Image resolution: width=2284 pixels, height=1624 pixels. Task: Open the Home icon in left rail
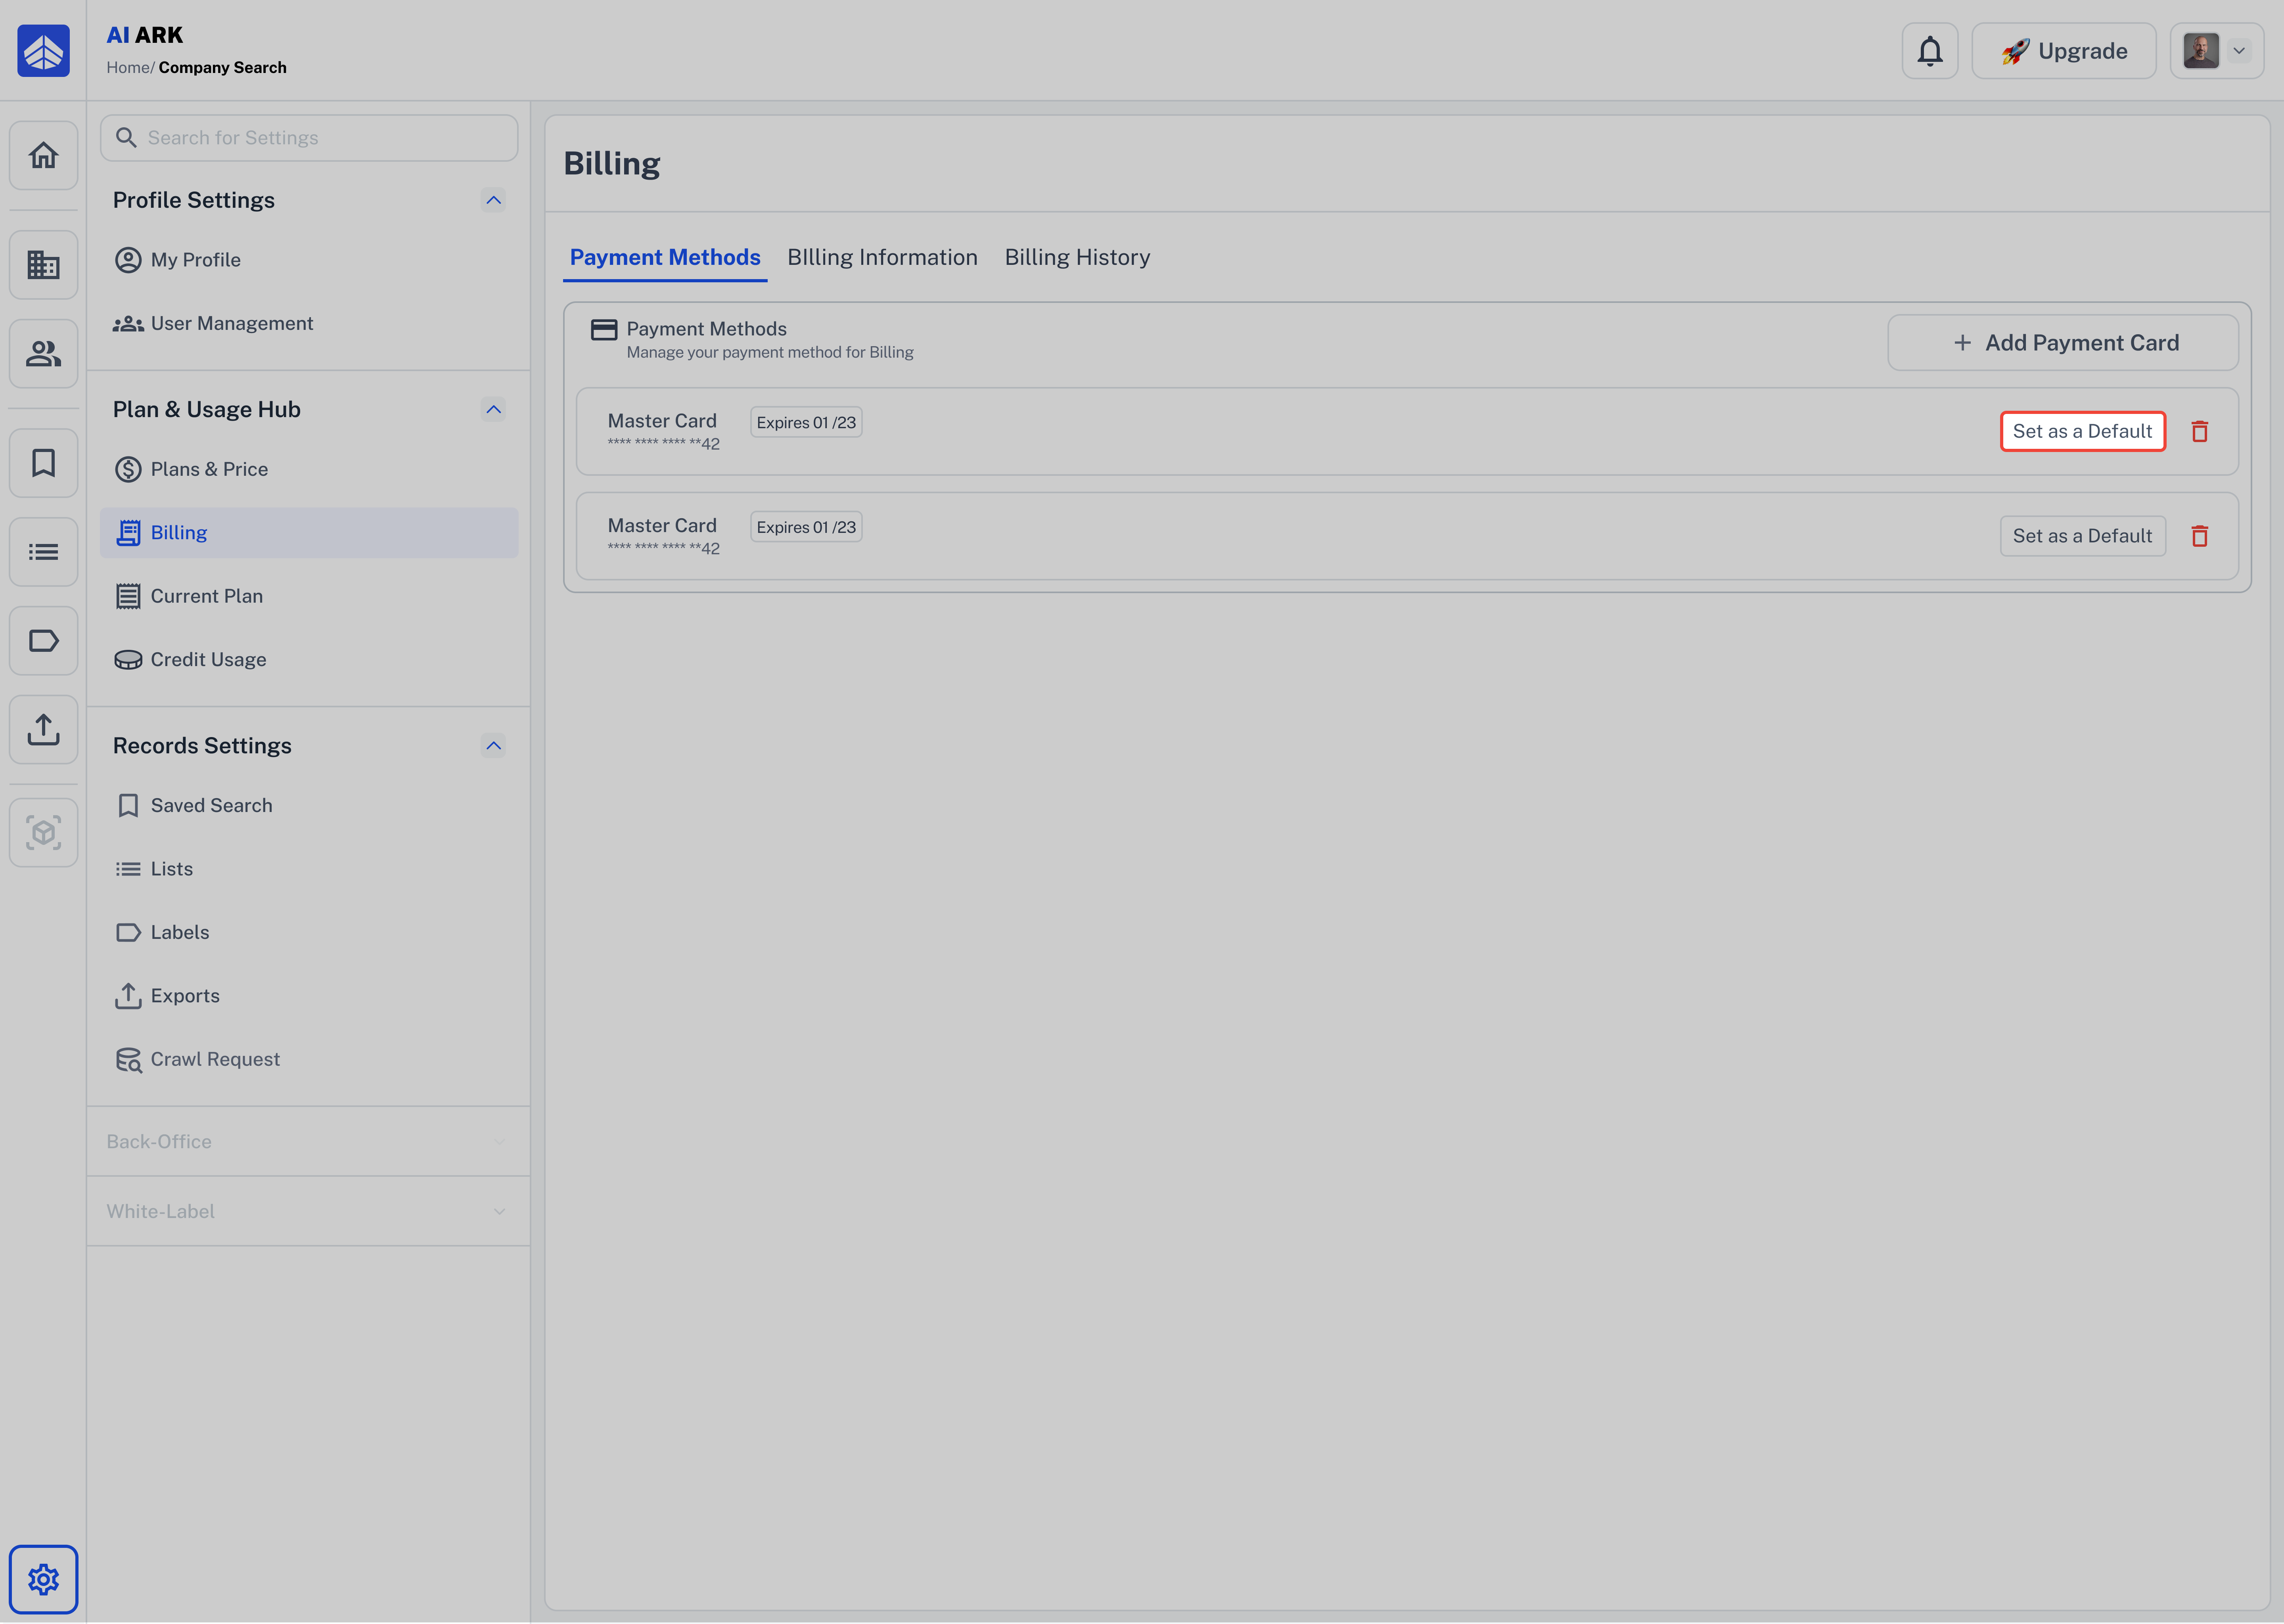click(x=43, y=155)
